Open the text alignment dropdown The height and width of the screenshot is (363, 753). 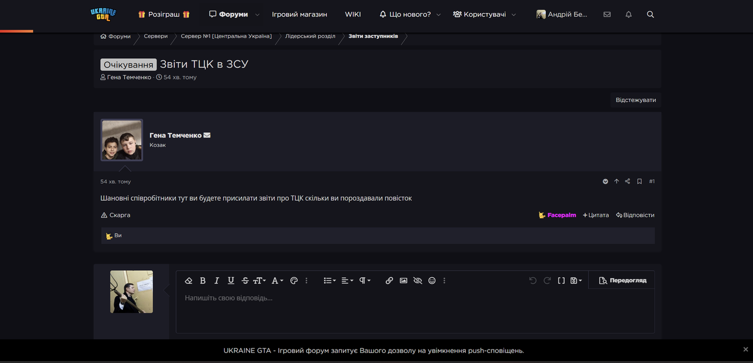coord(347,281)
